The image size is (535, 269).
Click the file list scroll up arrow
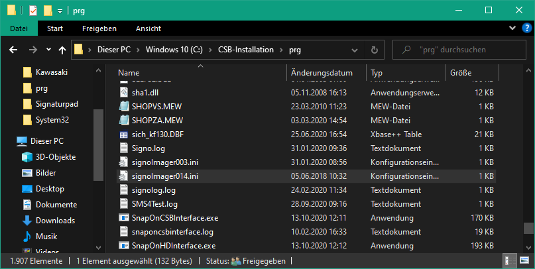tap(528, 71)
